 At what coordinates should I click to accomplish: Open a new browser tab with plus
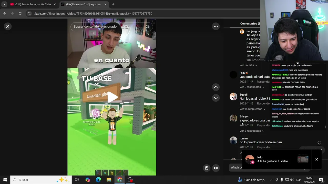tap(113, 4)
